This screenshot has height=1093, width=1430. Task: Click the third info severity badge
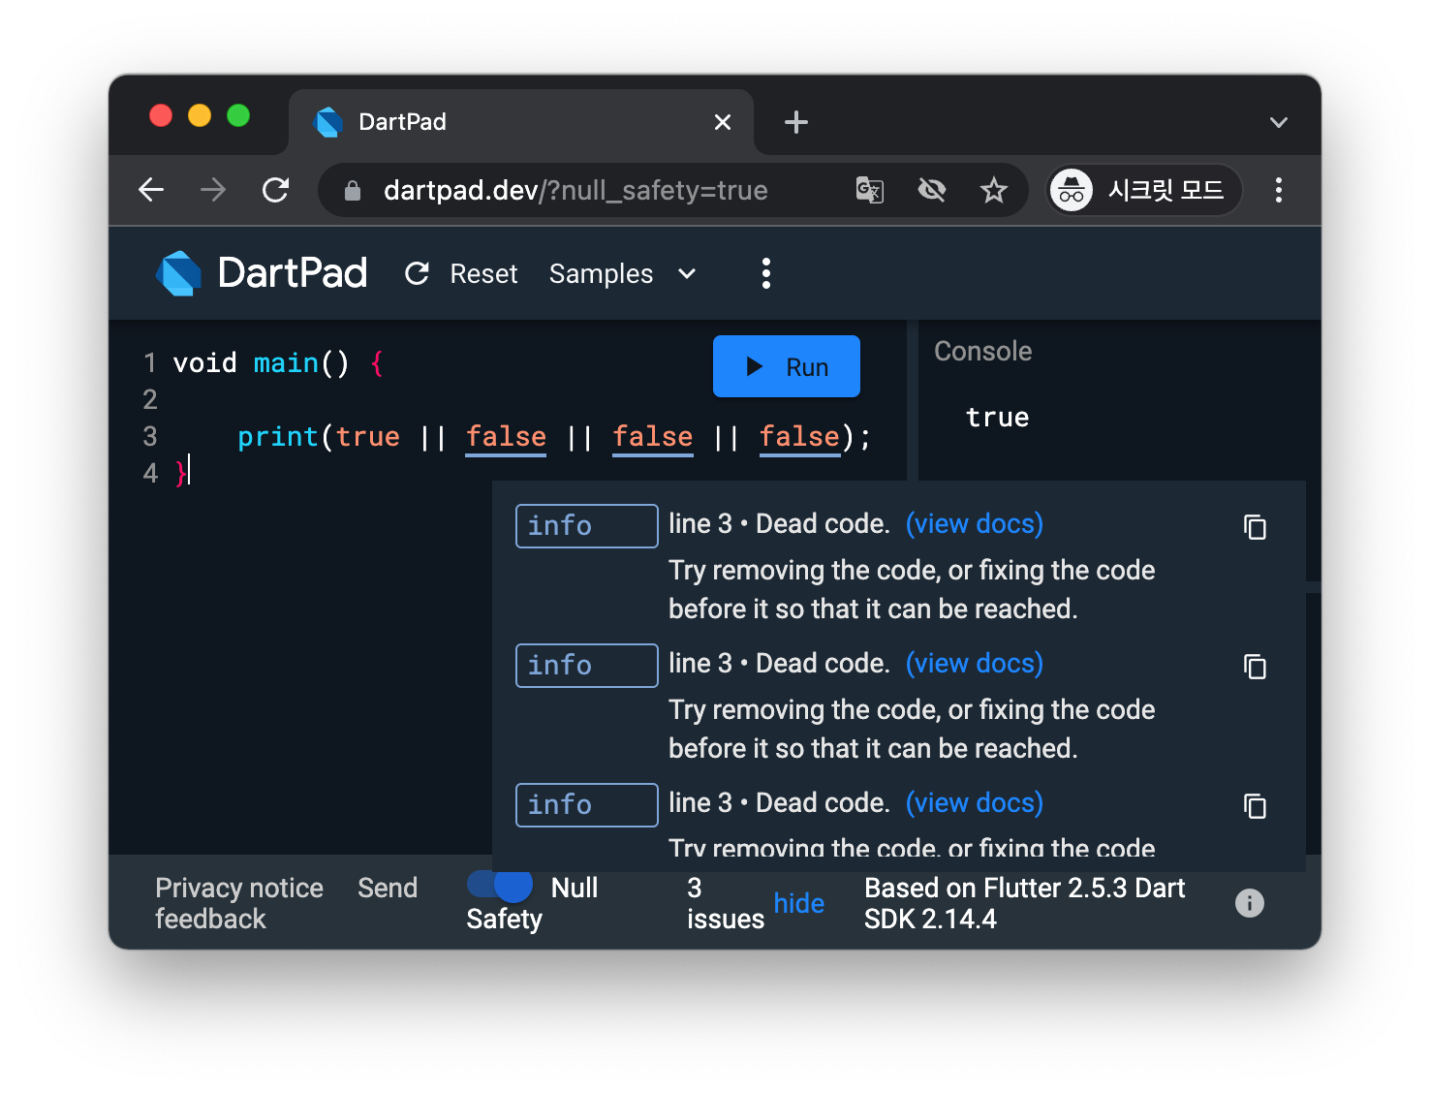coord(586,805)
